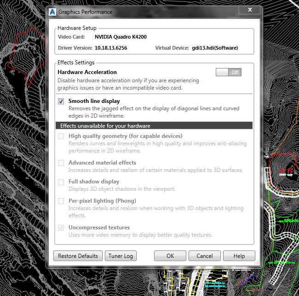
Task: Click the virtual device value gdi13.hdi(Software)
Action: coord(215,48)
